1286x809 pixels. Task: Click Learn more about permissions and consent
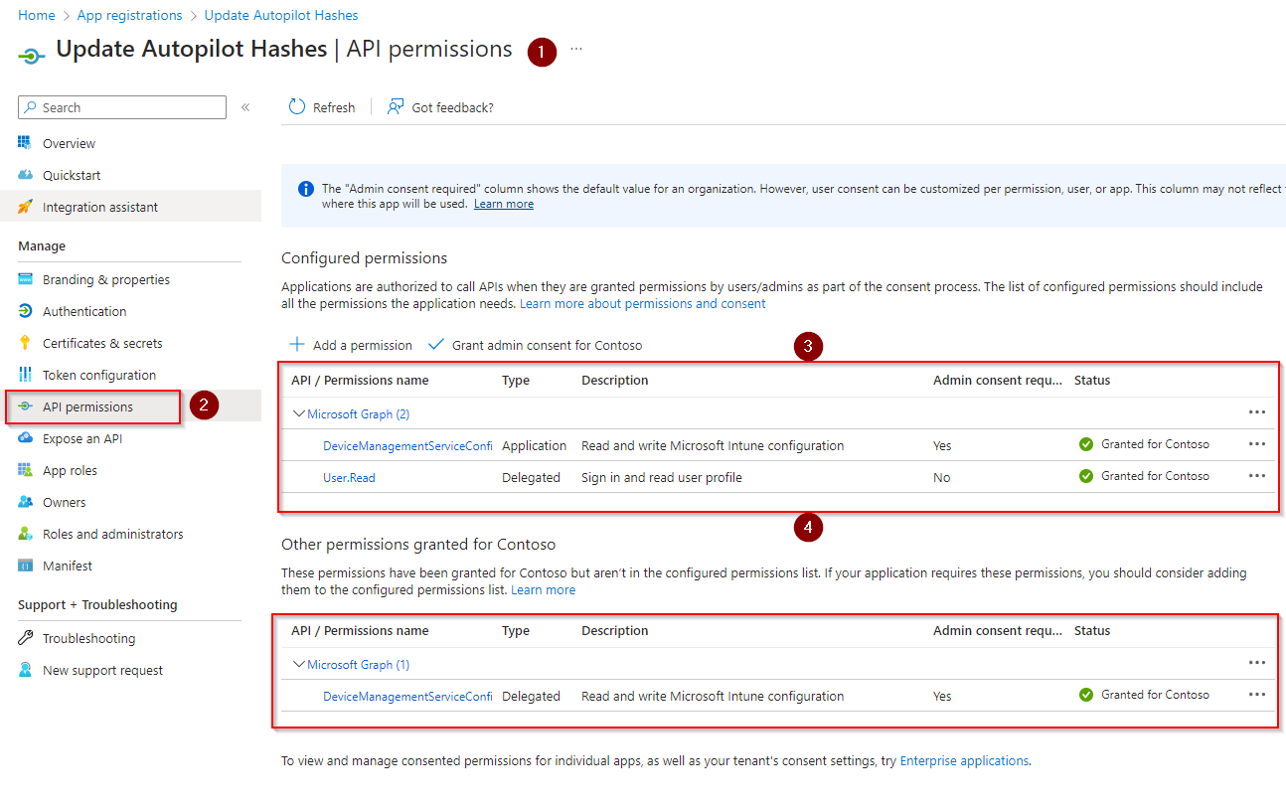coord(643,303)
